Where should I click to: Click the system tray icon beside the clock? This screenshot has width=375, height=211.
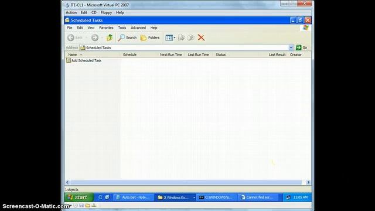tap(288, 198)
